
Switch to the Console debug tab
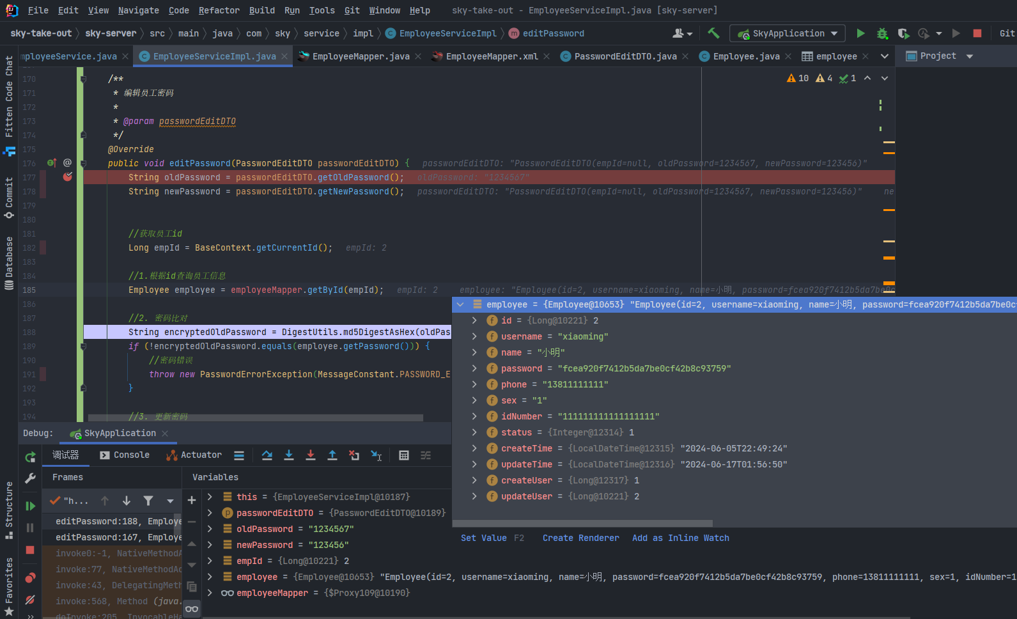click(125, 455)
